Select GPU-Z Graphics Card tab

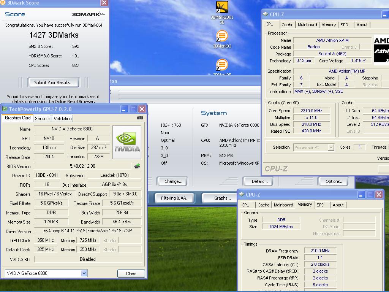click(x=17, y=118)
